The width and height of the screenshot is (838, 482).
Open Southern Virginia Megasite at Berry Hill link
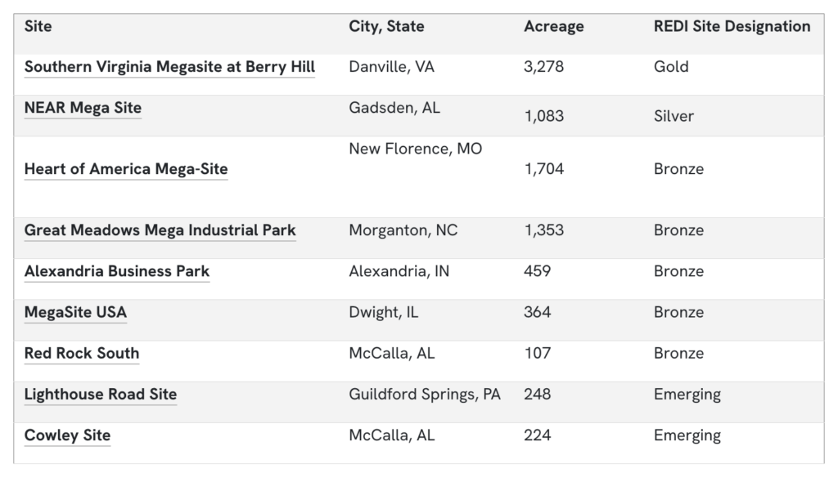coord(169,67)
